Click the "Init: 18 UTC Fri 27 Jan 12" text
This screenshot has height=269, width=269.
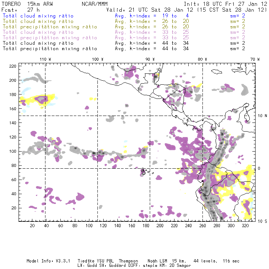[x=225, y=4]
